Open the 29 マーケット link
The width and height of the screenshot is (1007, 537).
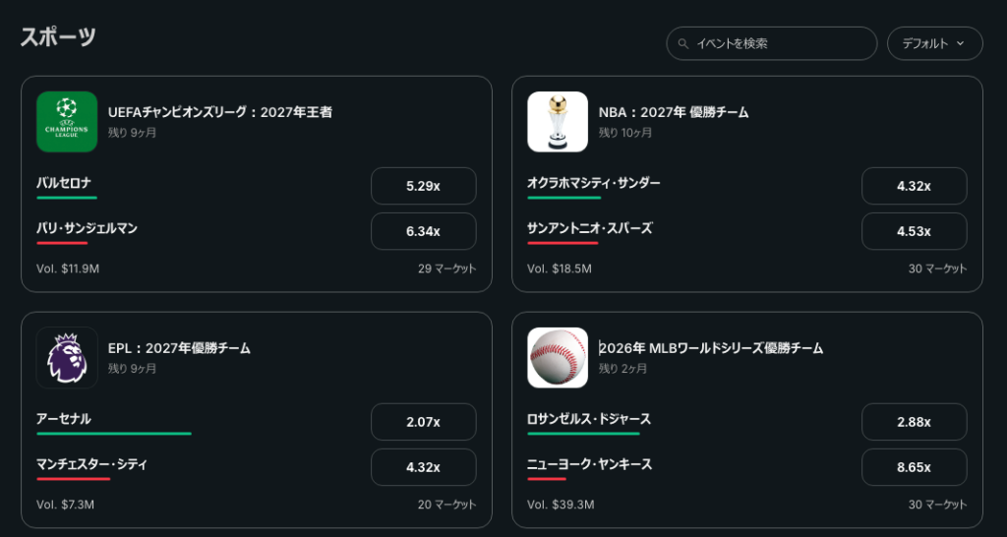tap(447, 268)
